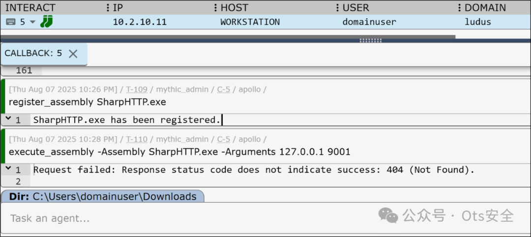The height and width of the screenshot is (237, 531).
Task: Open task link T-109
Action: (x=137, y=90)
